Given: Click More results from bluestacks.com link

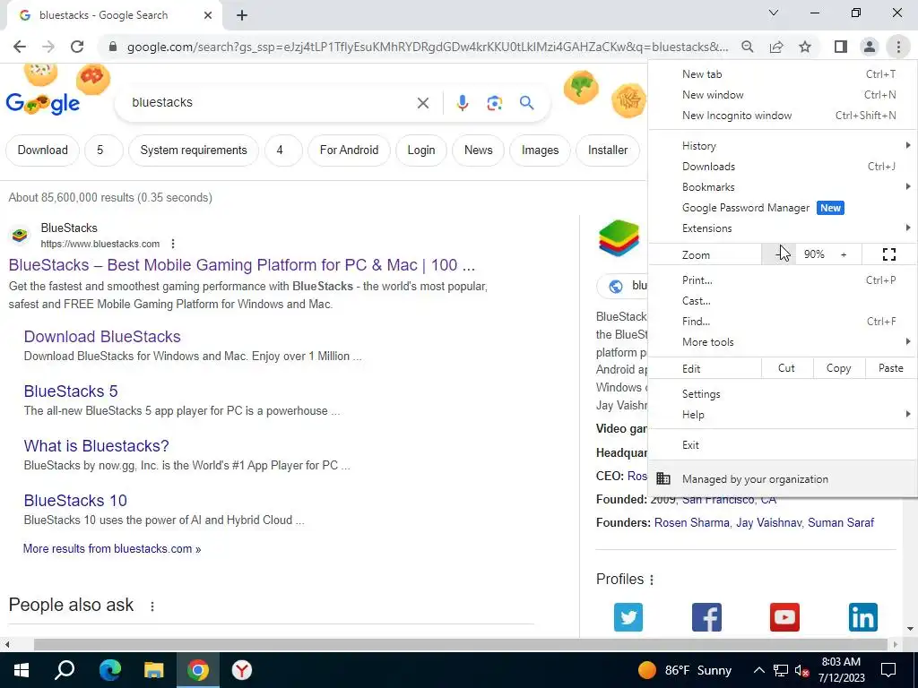Looking at the screenshot, I should pyautogui.click(x=112, y=549).
